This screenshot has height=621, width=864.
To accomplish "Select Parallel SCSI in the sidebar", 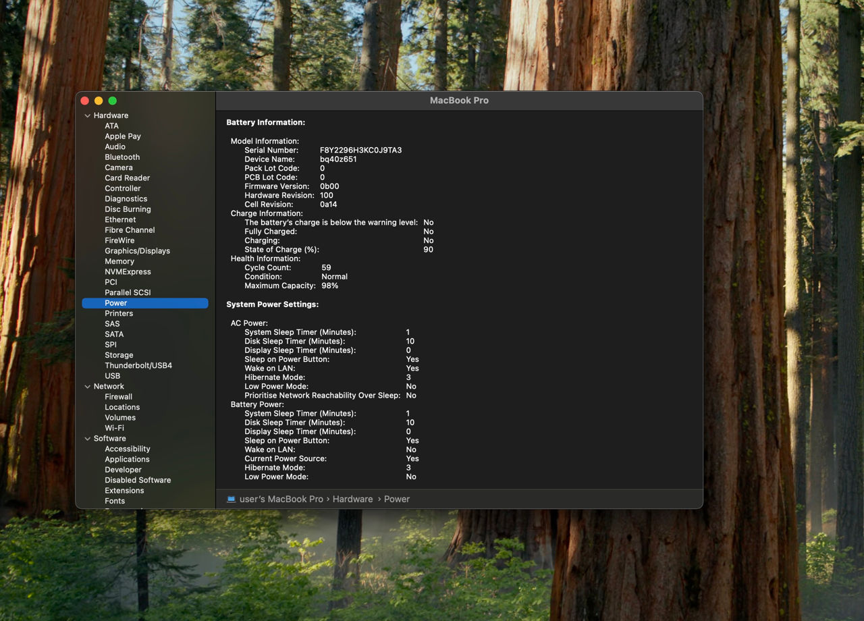I will point(128,293).
